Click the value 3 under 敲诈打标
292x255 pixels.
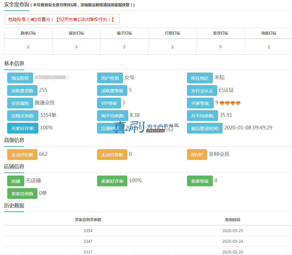(x=76, y=47)
